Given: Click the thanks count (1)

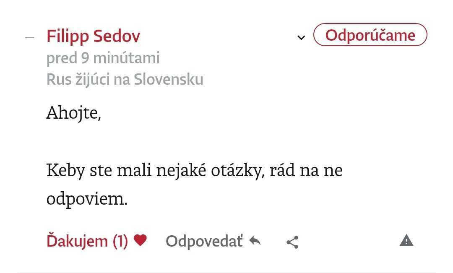Looking at the screenshot, I should tap(120, 241).
